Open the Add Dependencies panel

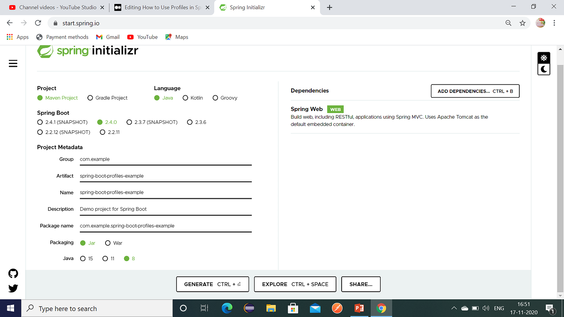[475, 91]
